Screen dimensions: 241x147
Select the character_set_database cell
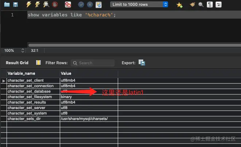(33, 91)
